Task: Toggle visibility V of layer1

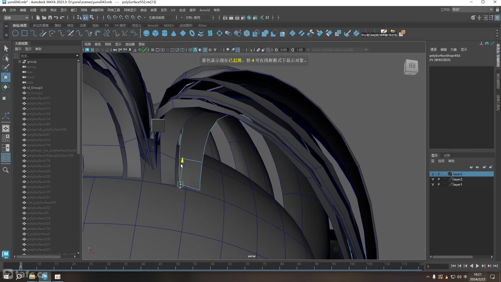Action: [433, 185]
